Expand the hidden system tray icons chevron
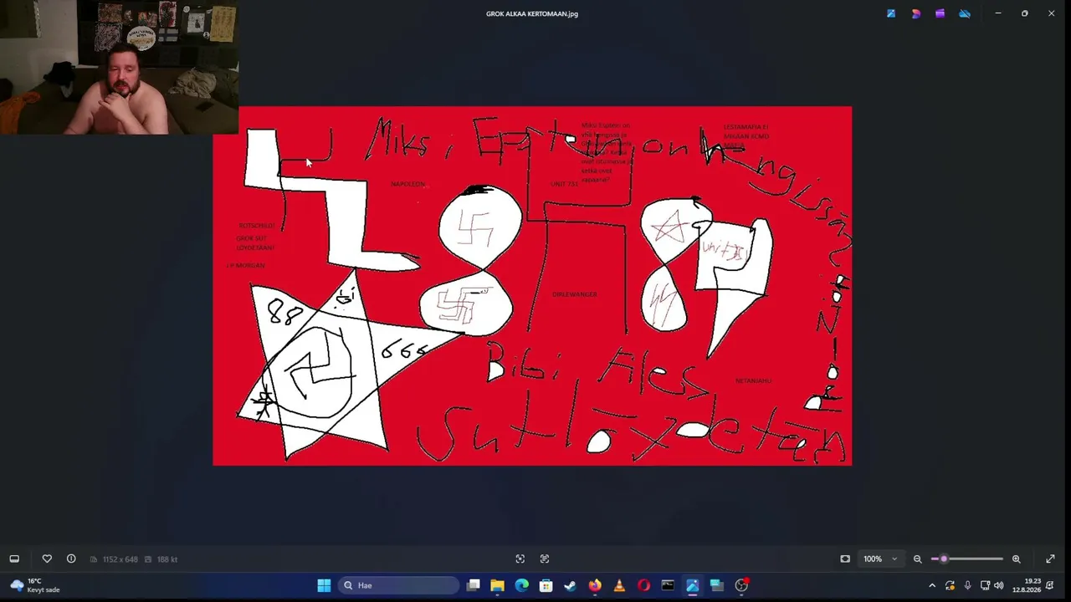This screenshot has width=1071, height=602. [x=932, y=585]
